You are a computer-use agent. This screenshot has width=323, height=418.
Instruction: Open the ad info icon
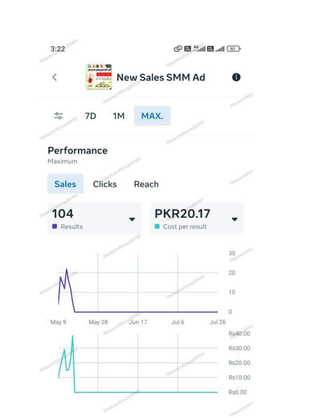click(236, 77)
